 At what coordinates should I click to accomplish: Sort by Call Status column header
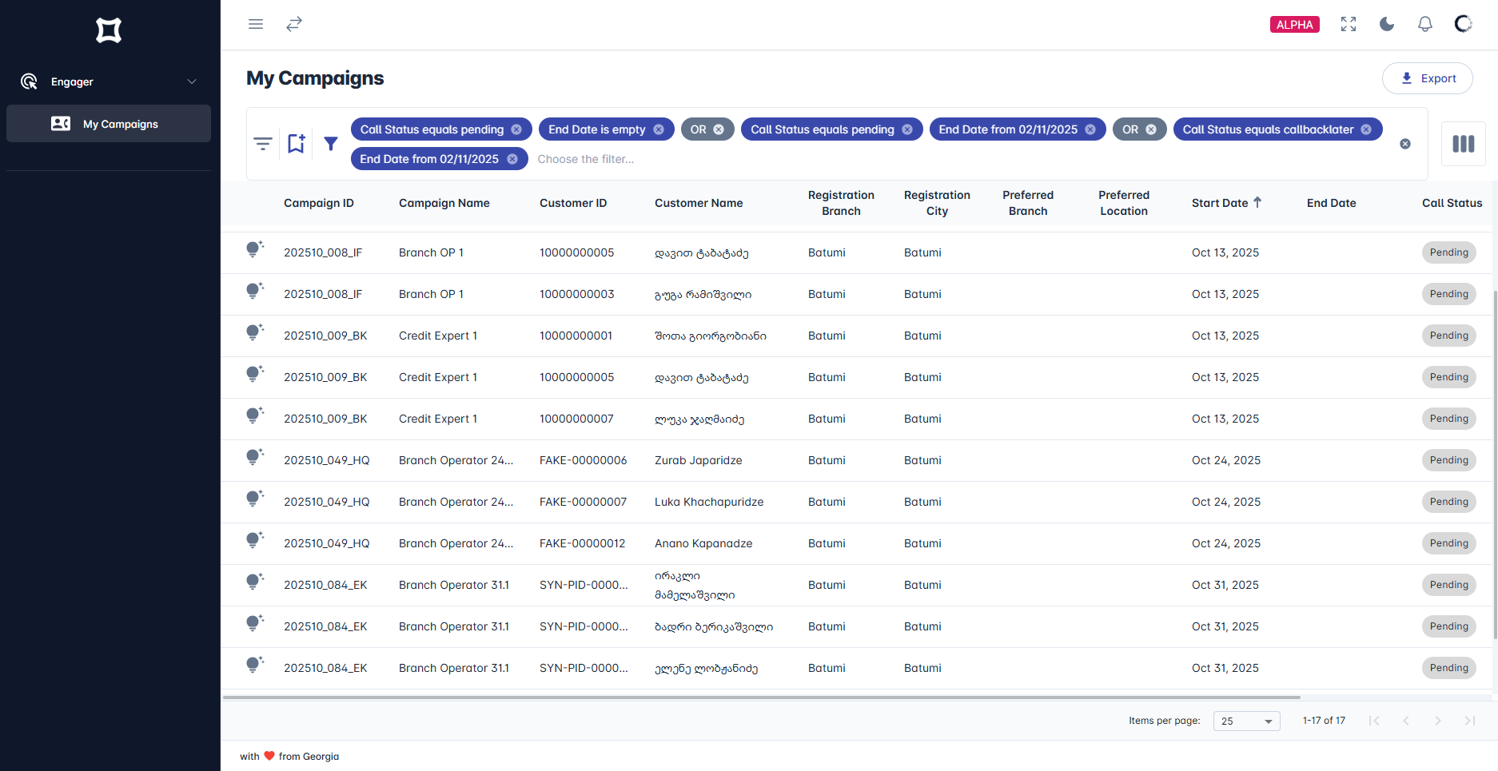pyautogui.click(x=1452, y=203)
